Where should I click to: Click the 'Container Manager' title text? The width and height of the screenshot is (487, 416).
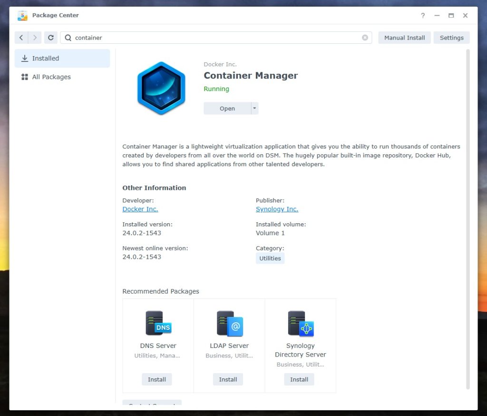(251, 75)
